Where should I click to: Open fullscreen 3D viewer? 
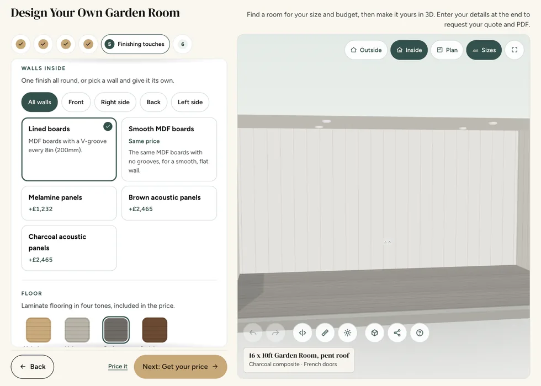click(515, 50)
